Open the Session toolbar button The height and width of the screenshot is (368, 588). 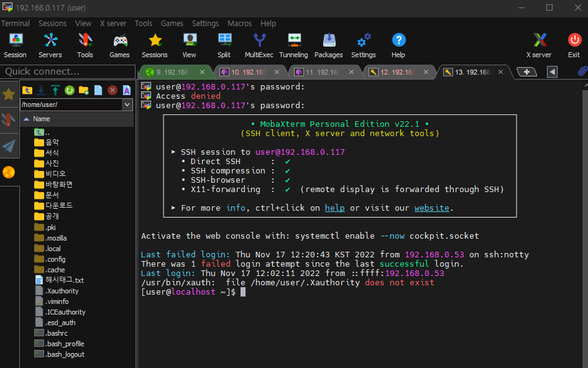(16, 45)
